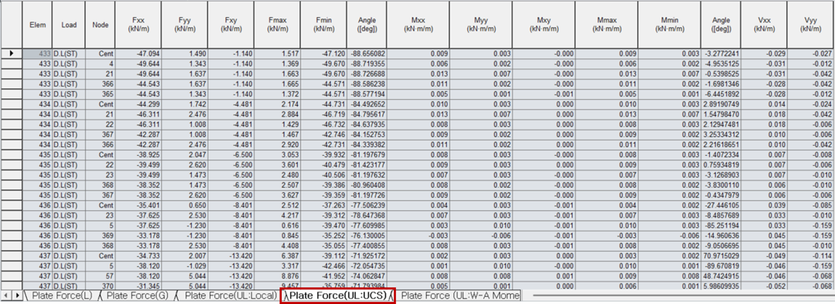Click the tab scroll left arrow
Image resolution: width=835 pixels, height=304 pixels.
click(6, 295)
